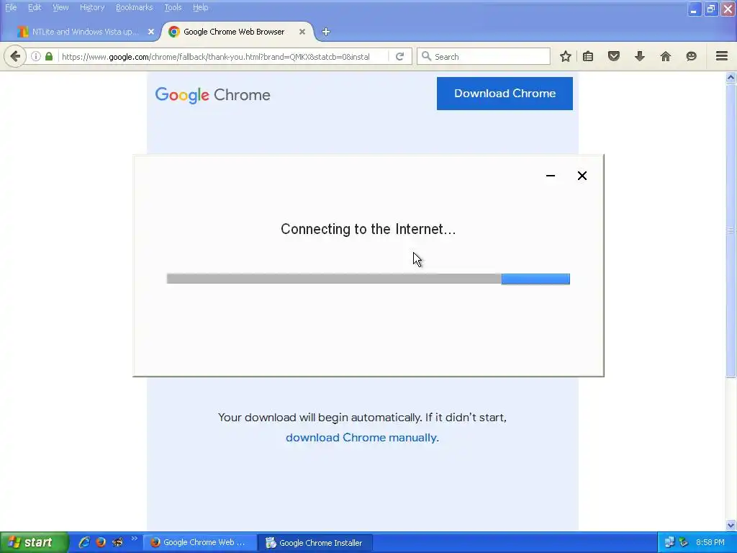Save page to Pocket icon
This screenshot has width=737, height=553.
tap(614, 56)
